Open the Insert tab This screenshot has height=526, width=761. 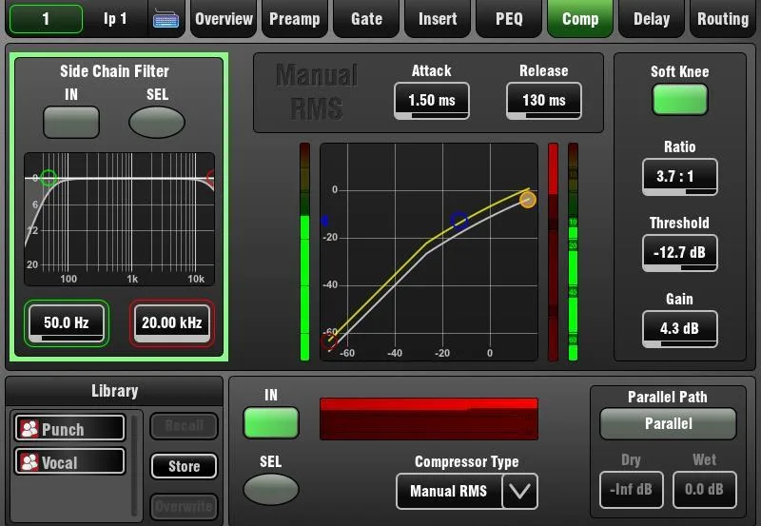(438, 19)
